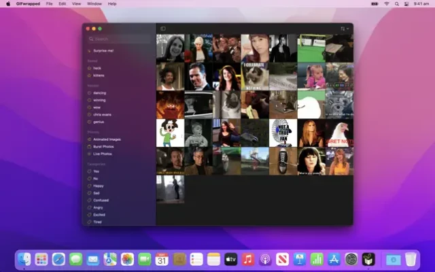This screenshot has width=435, height=272.
Task: Open the App Store from the Dock
Action: point(334,260)
